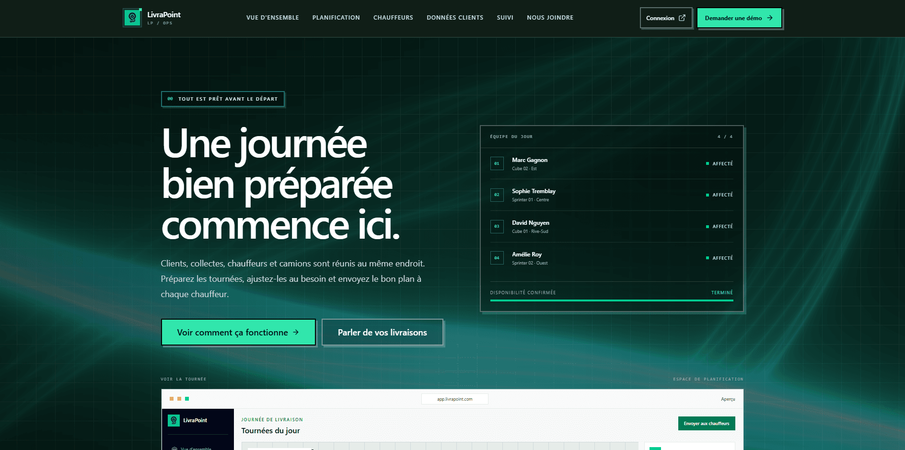Click the 01 number badge beside Marc Gagnon
905x450 pixels.
(x=497, y=163)
